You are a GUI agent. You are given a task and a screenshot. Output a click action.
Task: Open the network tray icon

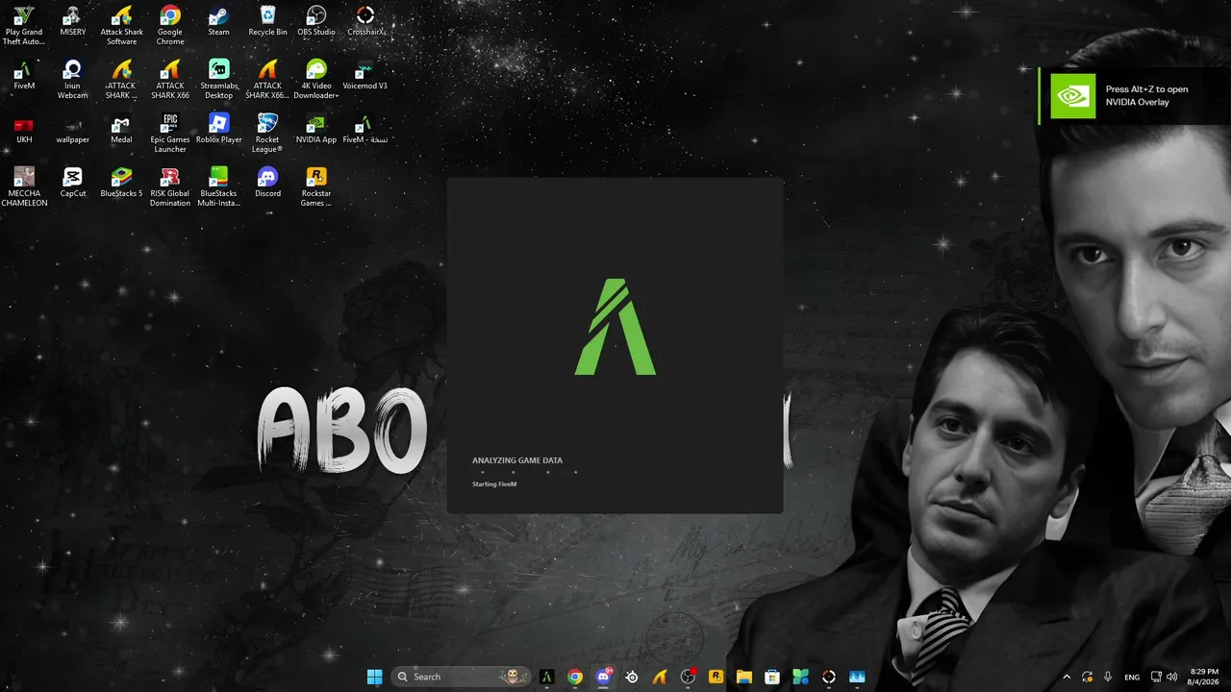pos(1157,677)
